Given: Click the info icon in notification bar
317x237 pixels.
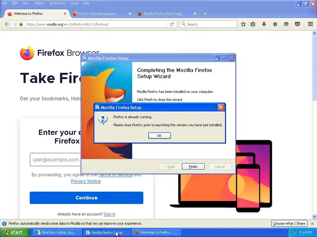Looking at the screenshot, I should tap(4, 223).
